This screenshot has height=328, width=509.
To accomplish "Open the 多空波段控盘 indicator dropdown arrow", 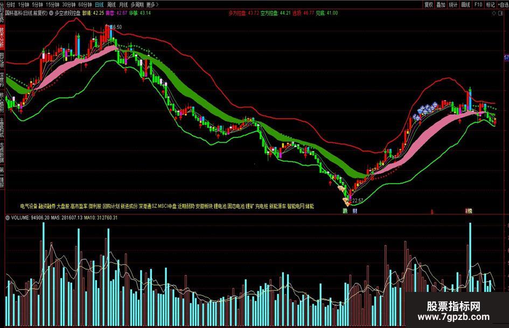I will tap(51, 13).
